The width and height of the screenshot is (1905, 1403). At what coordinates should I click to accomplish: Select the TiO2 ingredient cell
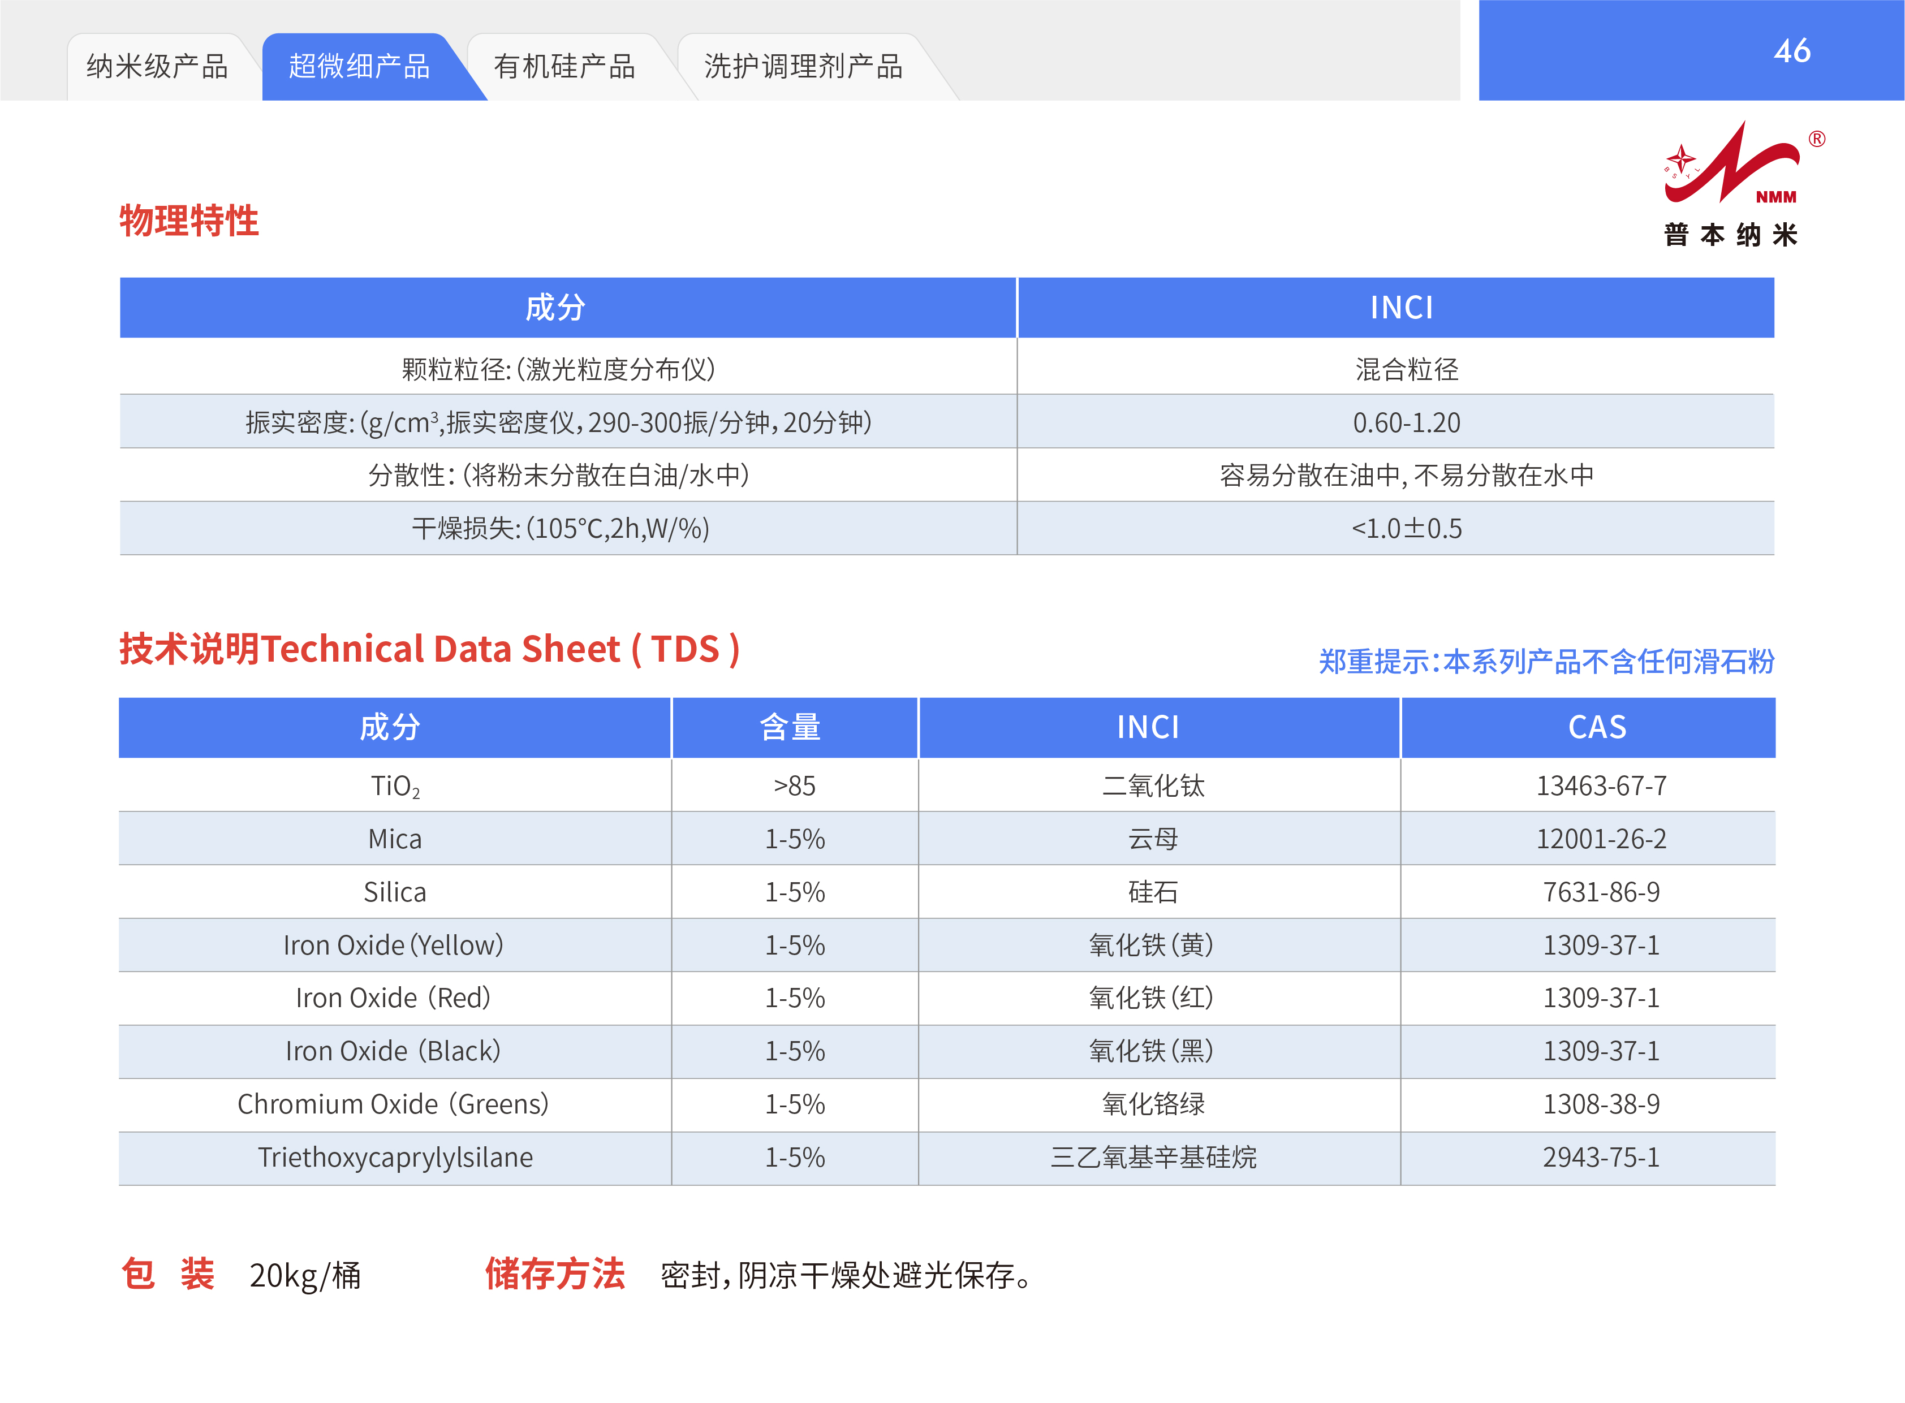[x=395, y=785]
